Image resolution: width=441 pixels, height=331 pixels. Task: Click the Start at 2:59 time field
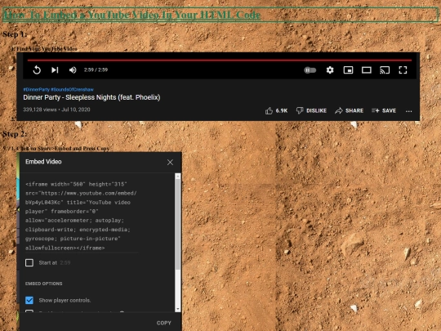pos(65,262)
